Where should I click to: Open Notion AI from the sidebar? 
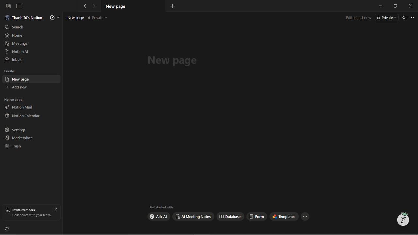(20, 52)
